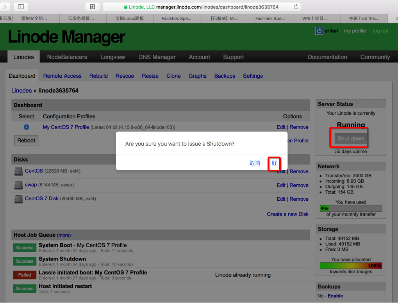The height and width of the screenshot is (303, 398).
Task: Open the Host Job Queue (more) link
Action: click(64, 235)
